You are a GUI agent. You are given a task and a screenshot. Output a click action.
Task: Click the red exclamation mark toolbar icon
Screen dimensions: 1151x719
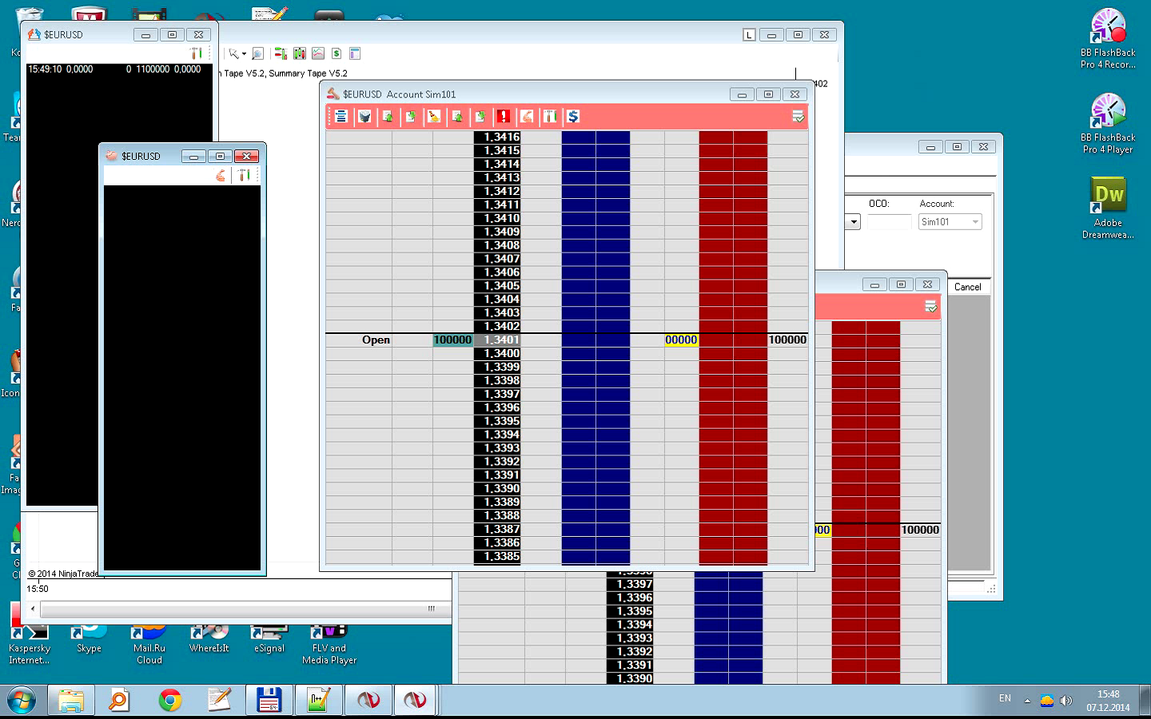pyautogui.click(x=504, y=117)
